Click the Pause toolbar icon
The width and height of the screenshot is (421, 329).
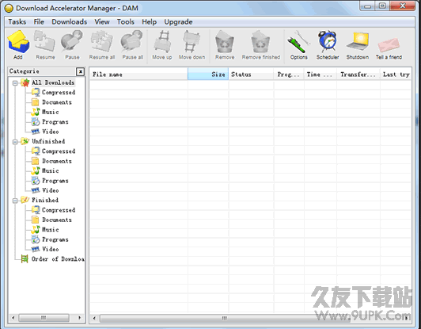(72, 44)
